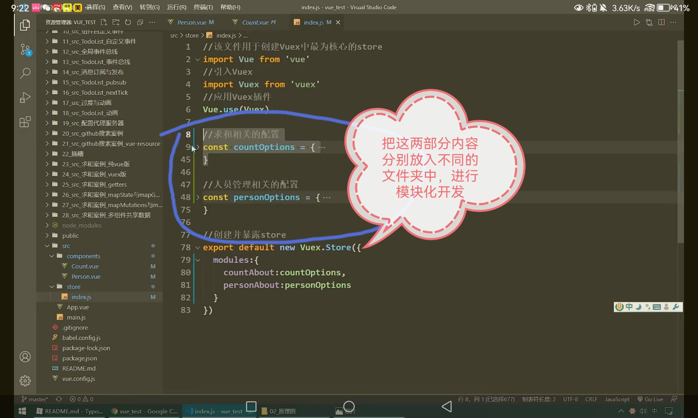Click Go Live in status bar
This screenshot has height=418, width=698.
pyautogui.click(x=650, y=399)
